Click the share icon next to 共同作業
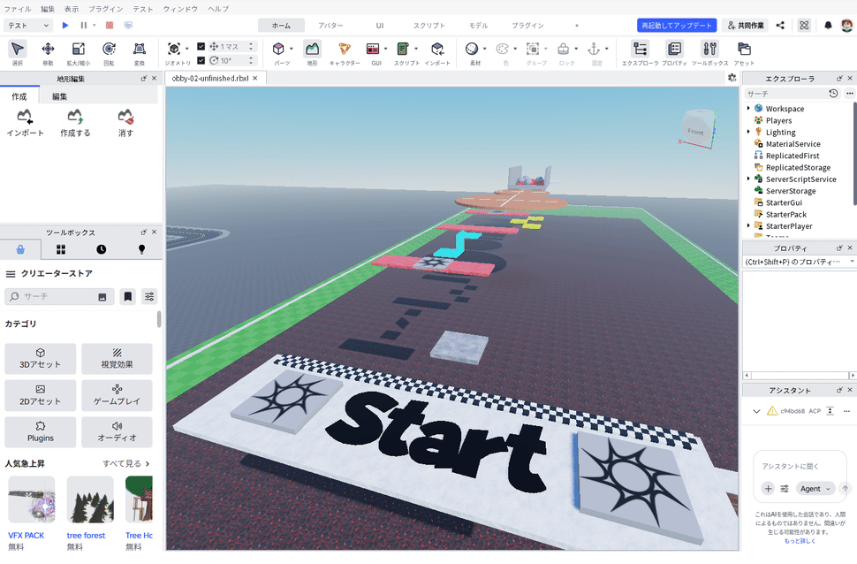The width and height of the screenshot is (857, 564). pyautogui.click(x=780, y=25)
